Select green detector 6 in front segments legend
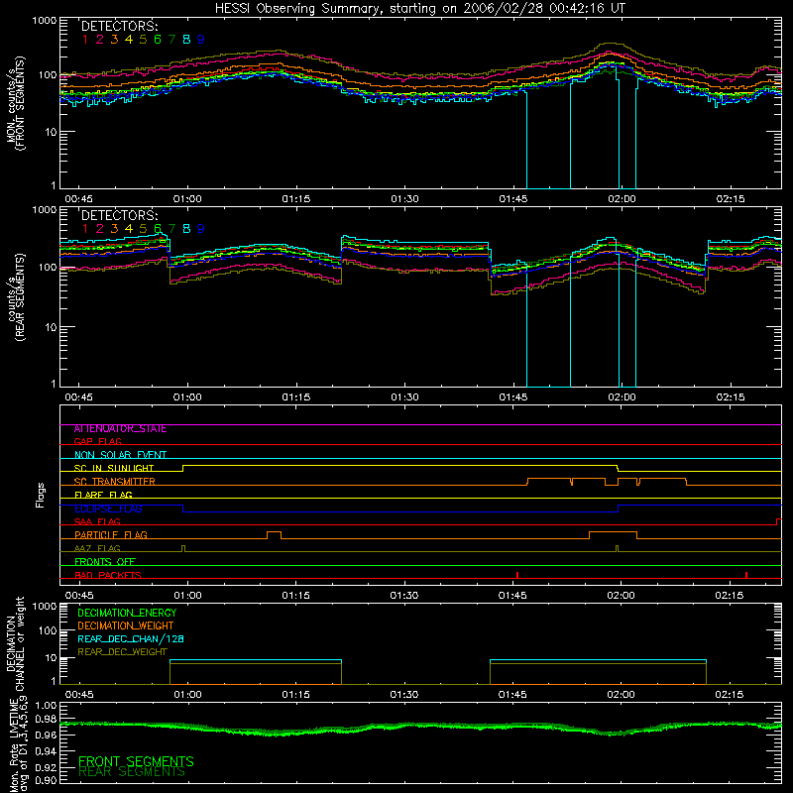This screenshot has height=793, width=793. (158, 40)
